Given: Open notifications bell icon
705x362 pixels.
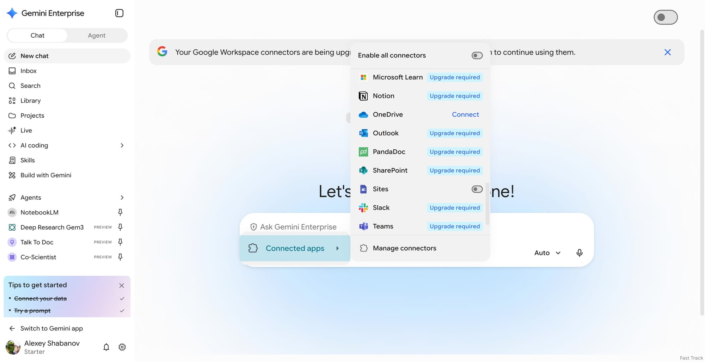Looking at the screenshot, I should point(106,347).
